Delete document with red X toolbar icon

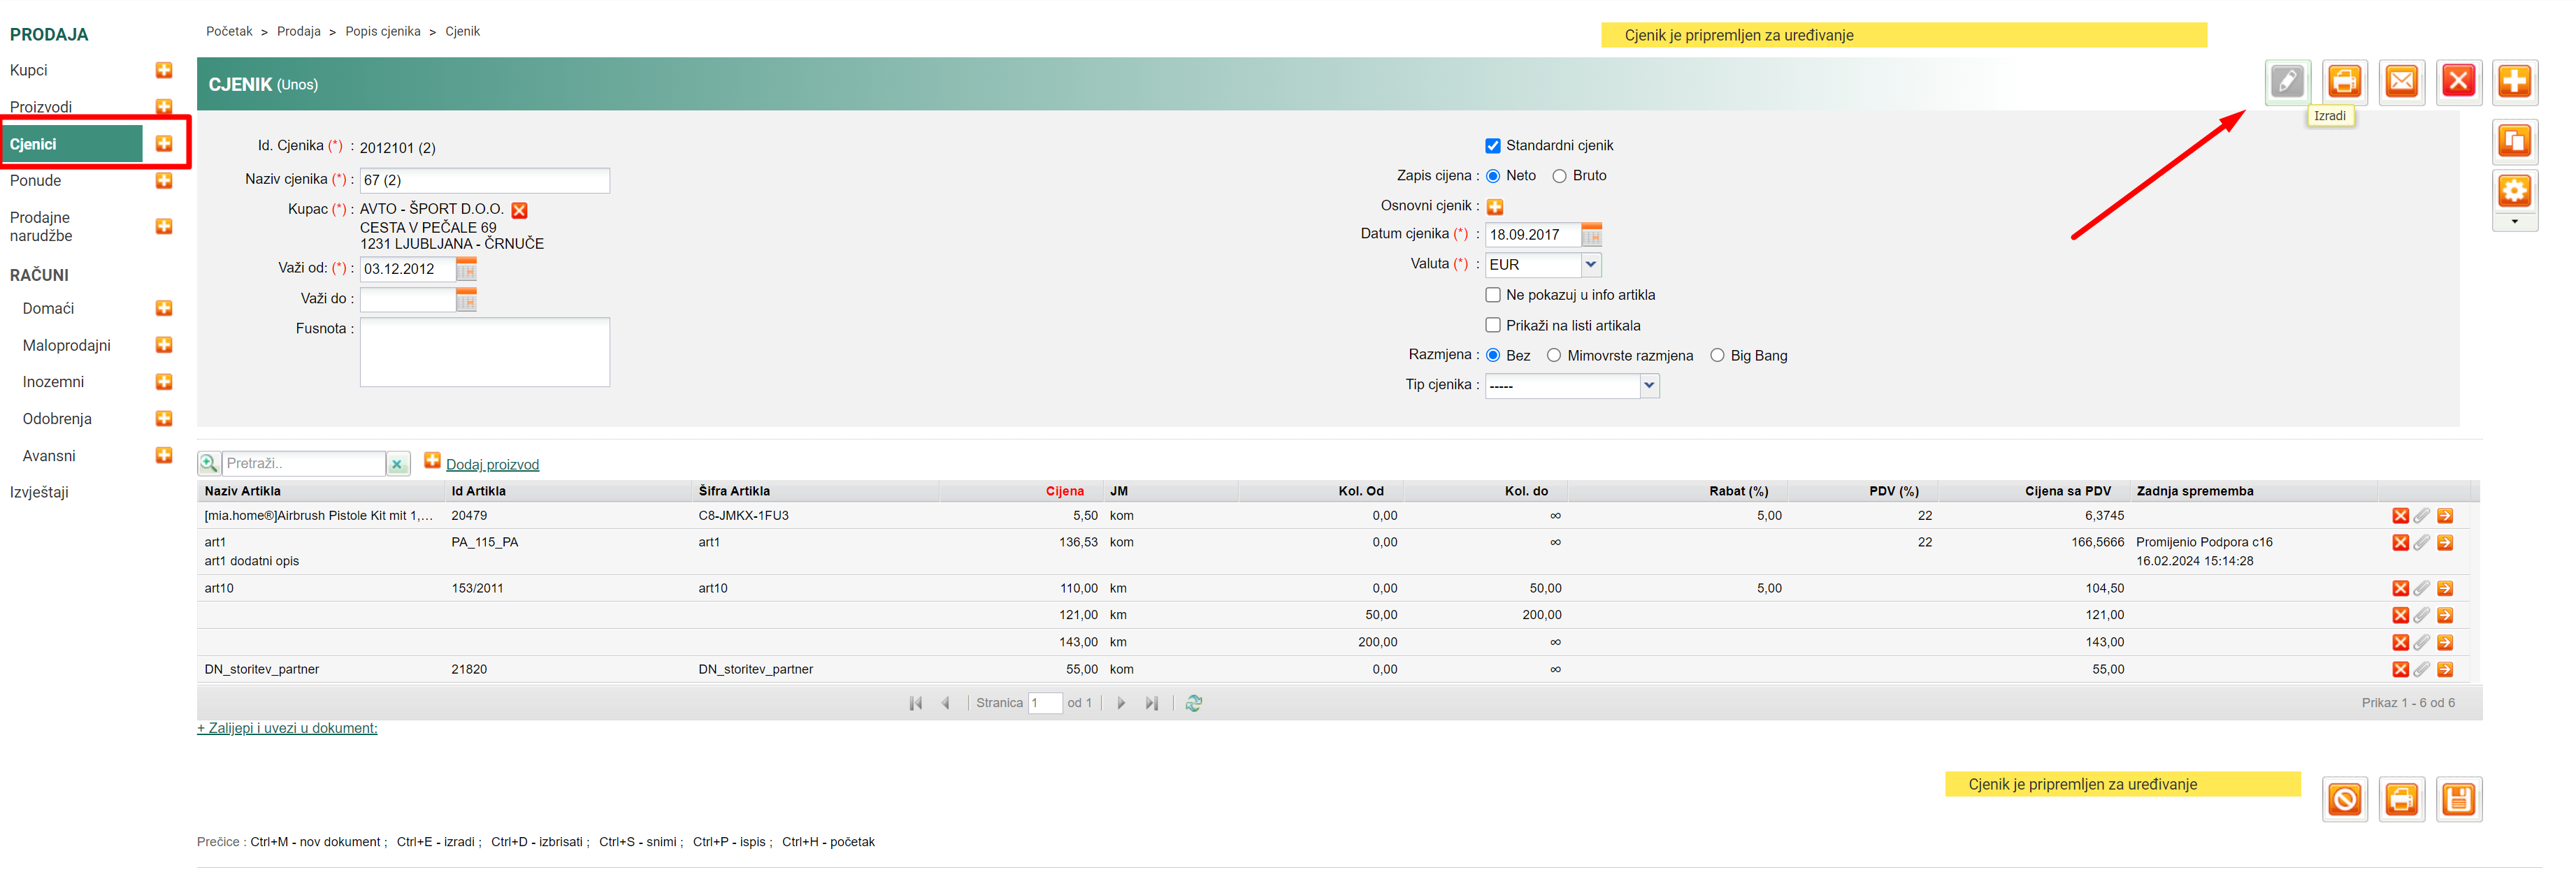point(2458,81)
